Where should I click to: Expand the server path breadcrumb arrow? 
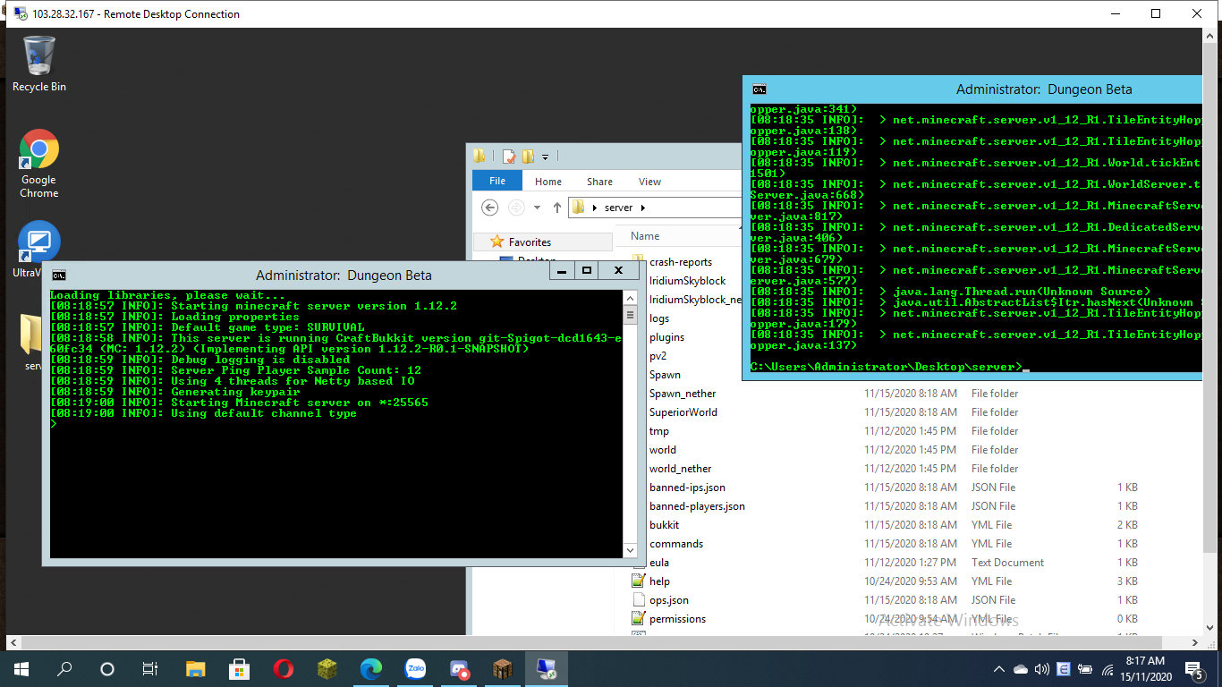[x=642, y=208]
